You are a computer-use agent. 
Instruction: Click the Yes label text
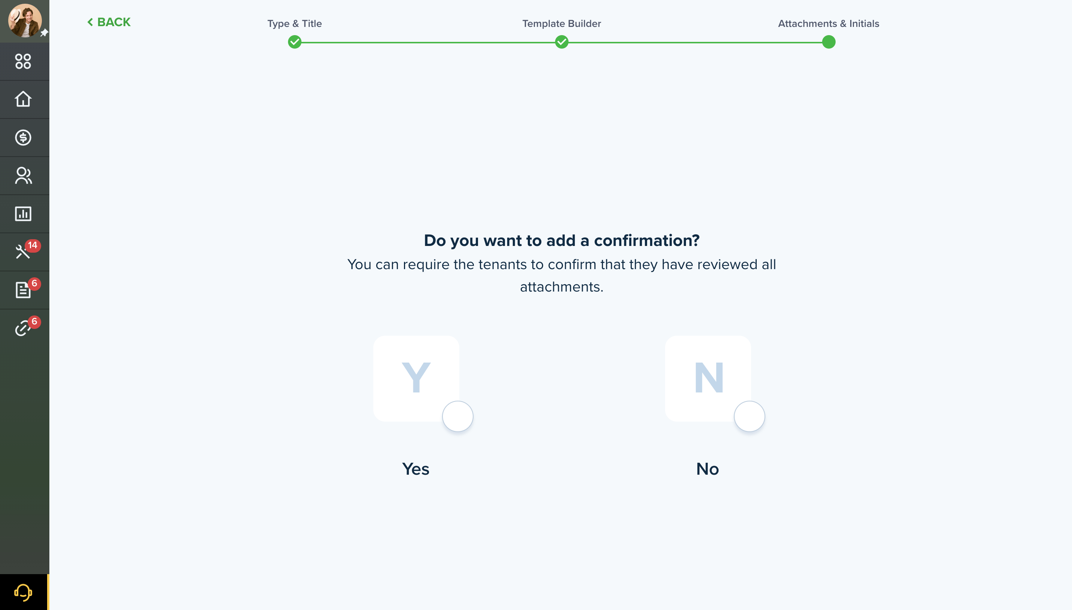click(x=416, y=469)
